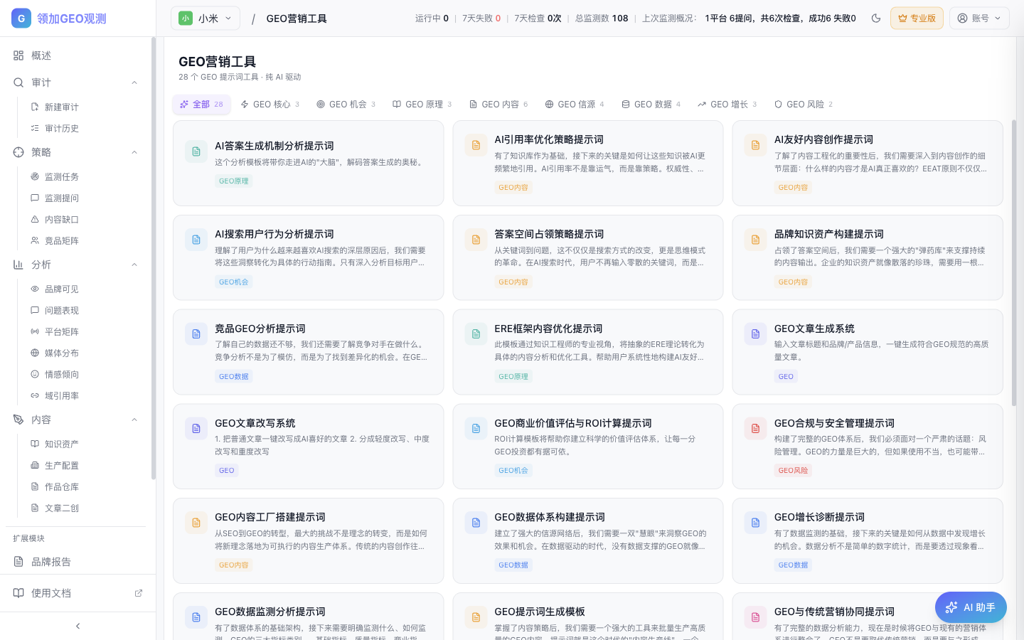
Task: Toggle dark mode with moon icon
Action: 876,18
